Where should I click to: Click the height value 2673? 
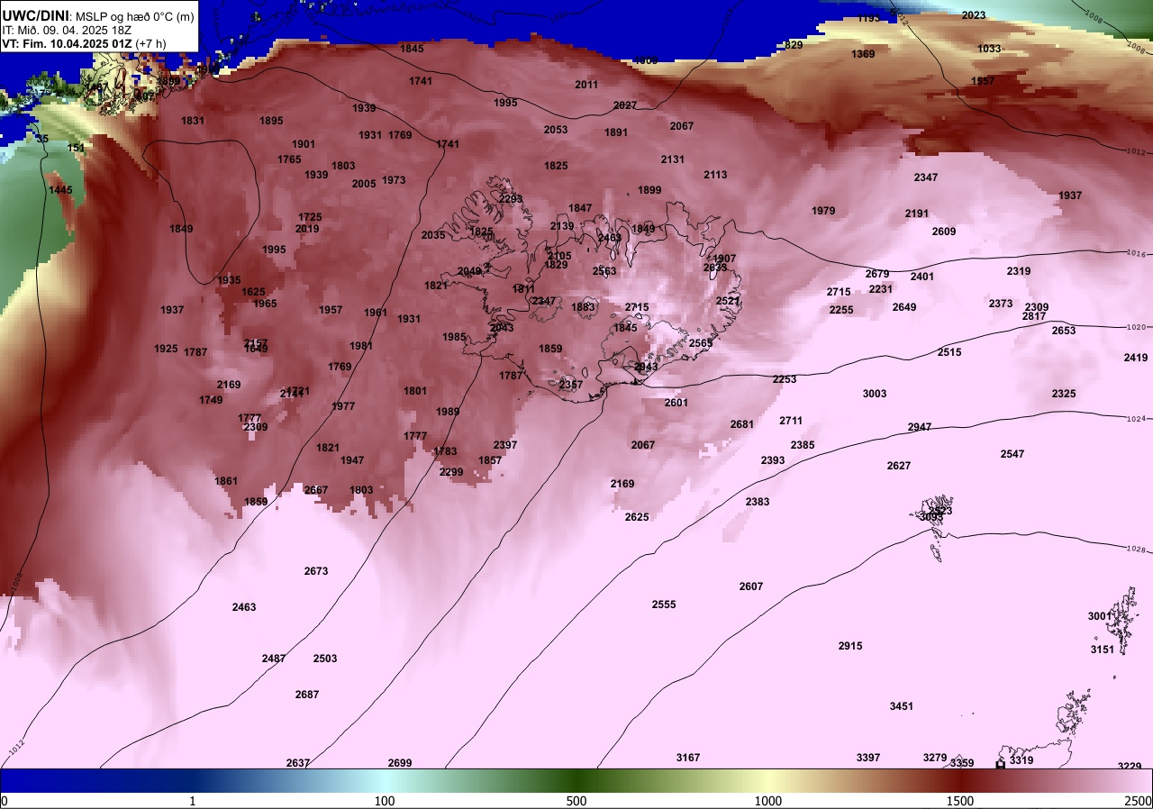click(316, 571)
